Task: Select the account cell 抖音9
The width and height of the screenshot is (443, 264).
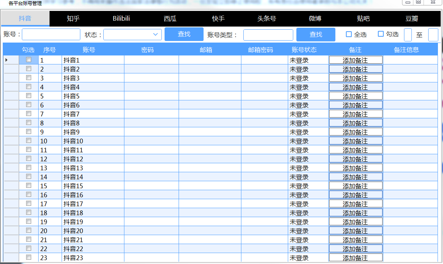Action: (93, 132)
